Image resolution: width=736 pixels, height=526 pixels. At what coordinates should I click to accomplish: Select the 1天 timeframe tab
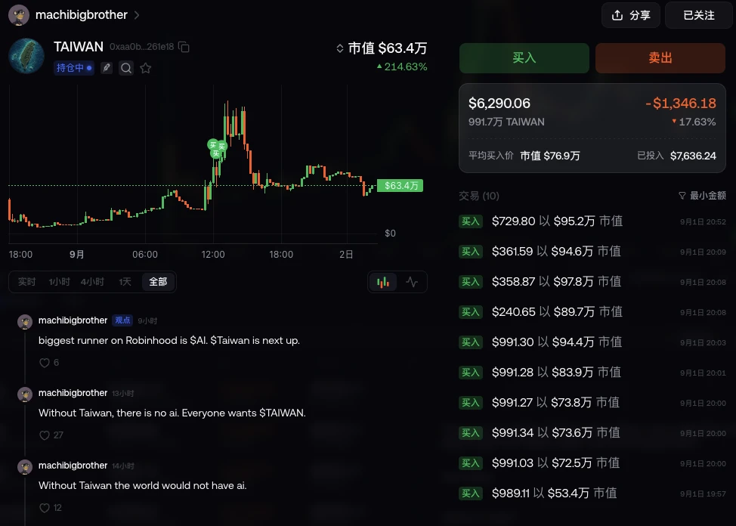(x=125, y=282)
